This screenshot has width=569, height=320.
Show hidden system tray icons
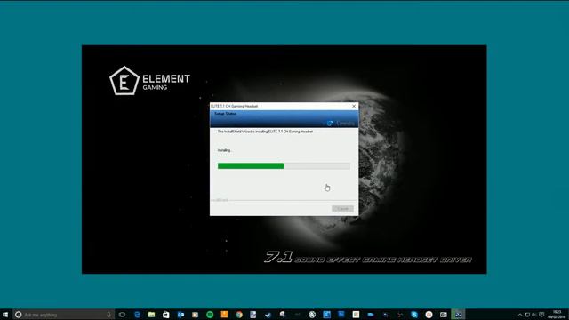(519, 315)
